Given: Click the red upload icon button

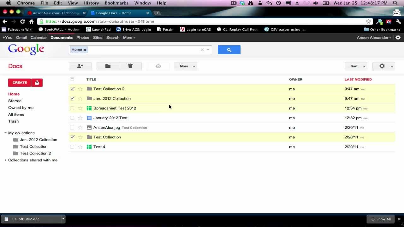Looking at the screenshot, I should (x=37, y=83).
